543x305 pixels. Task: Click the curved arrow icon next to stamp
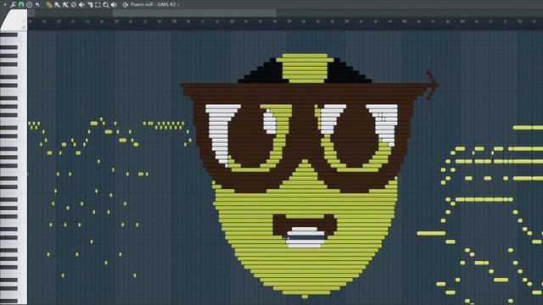[x=37, y=5]
